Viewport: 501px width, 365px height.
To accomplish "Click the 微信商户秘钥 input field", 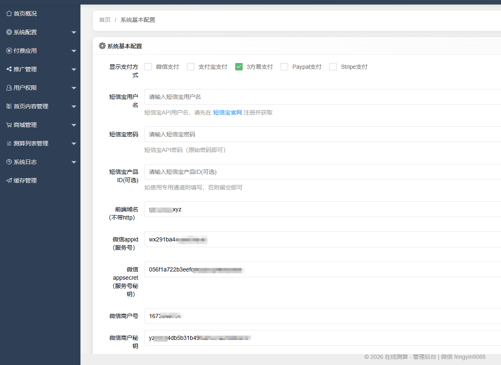I will pos(323,338).
